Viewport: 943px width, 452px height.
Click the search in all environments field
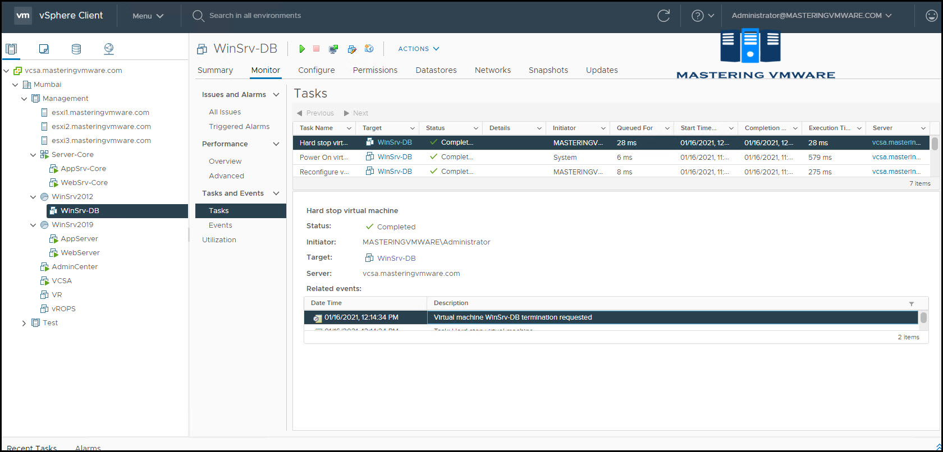click(x=255, y=16)
